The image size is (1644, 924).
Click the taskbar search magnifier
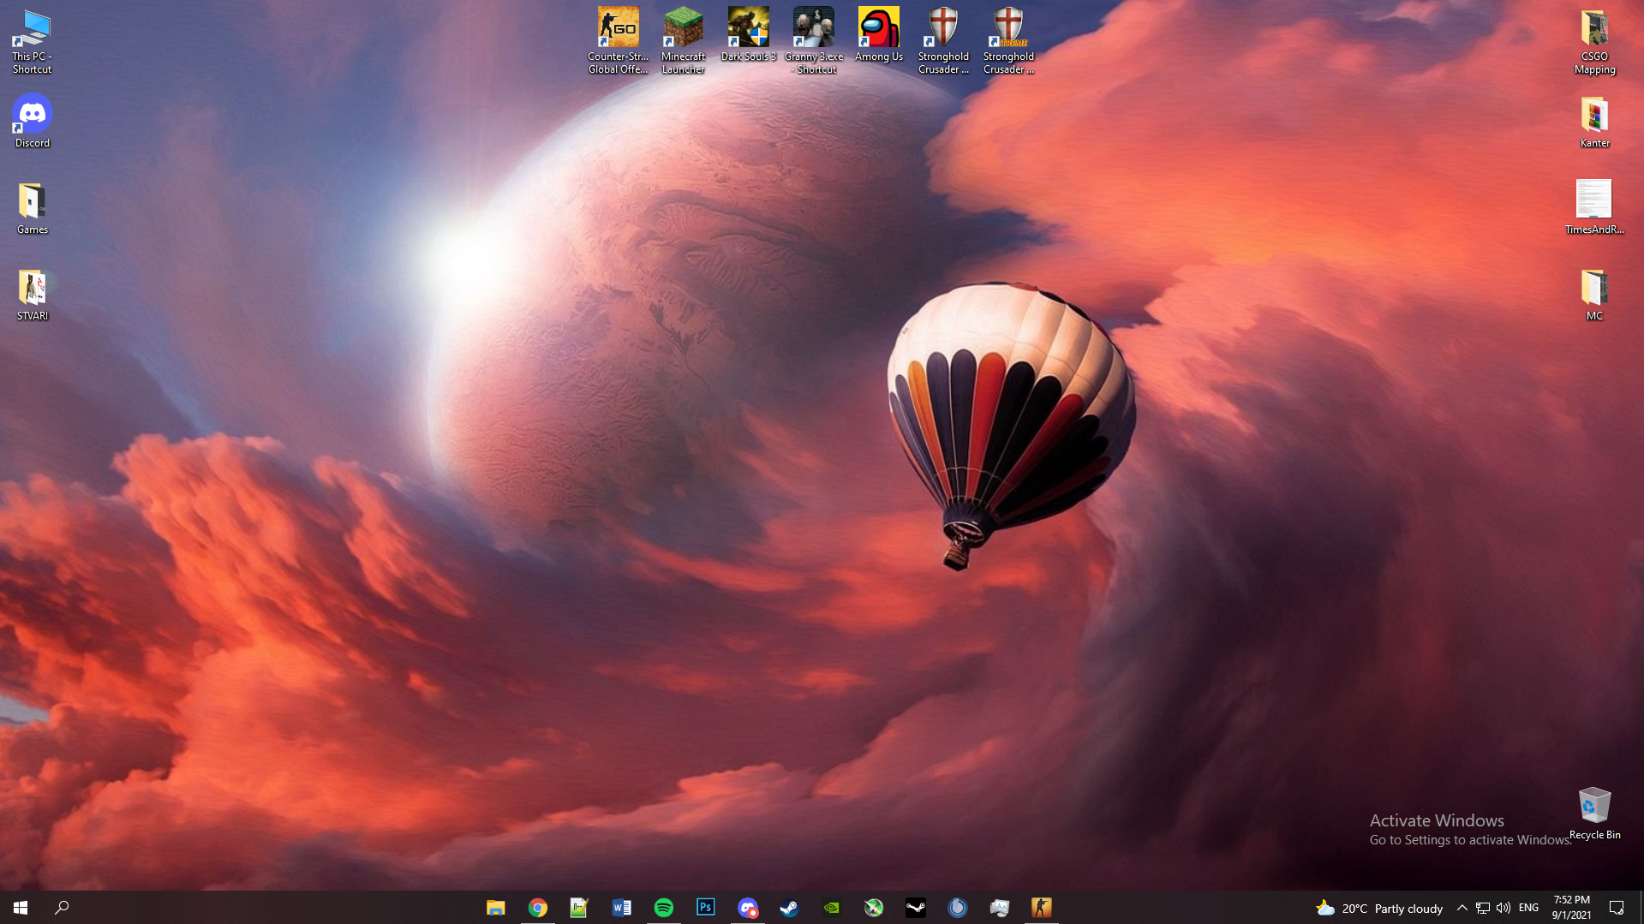click(x=62, y=907)
